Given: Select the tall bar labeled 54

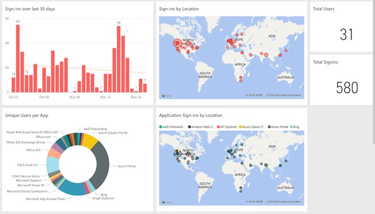Looking at the screenshot, I should tap(119, 59).
